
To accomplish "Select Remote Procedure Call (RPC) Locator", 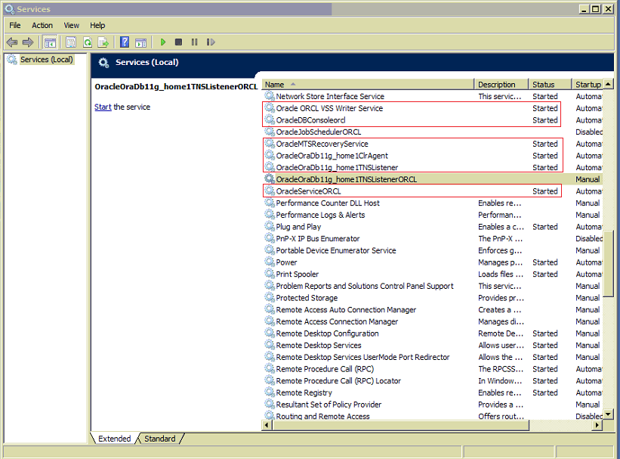I will [338, 380].
